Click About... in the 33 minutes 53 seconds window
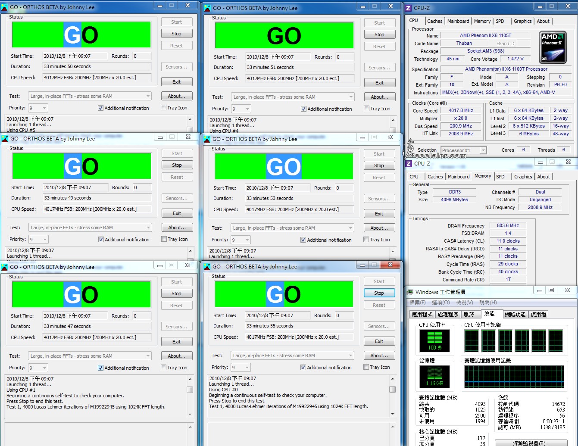Image resolution: width=578 pixels, height=446 pixels. 379,228
